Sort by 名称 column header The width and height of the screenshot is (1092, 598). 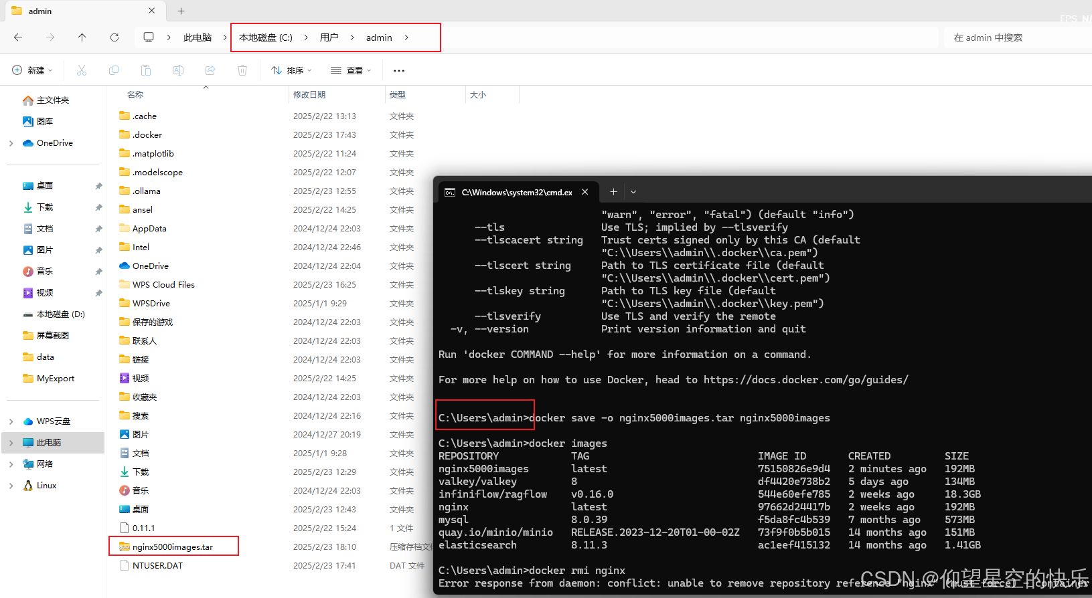[135, 95]
